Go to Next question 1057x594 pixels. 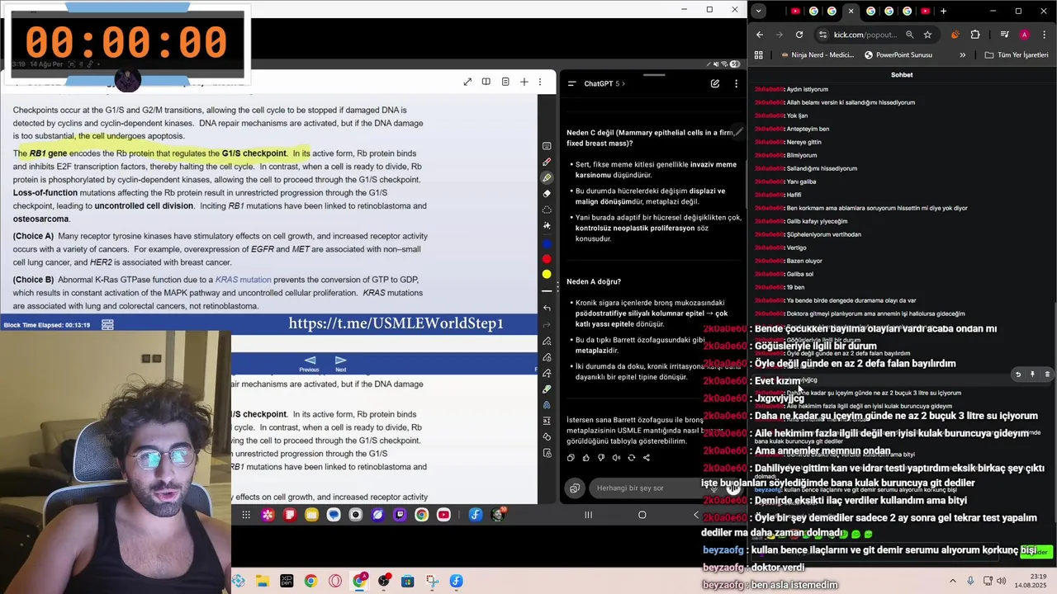[x=340, y=364]
